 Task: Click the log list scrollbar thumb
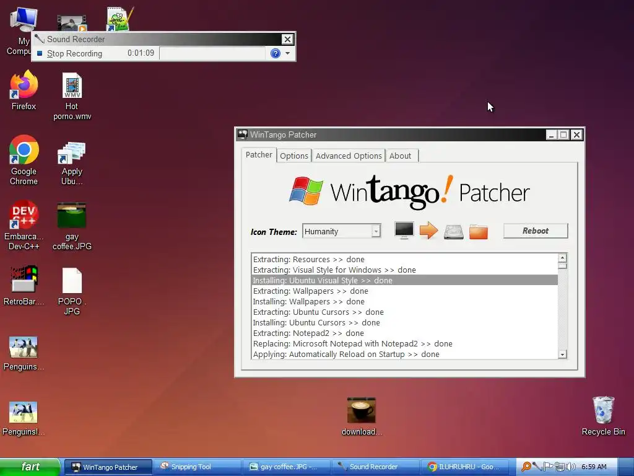[x=562, y=266]
